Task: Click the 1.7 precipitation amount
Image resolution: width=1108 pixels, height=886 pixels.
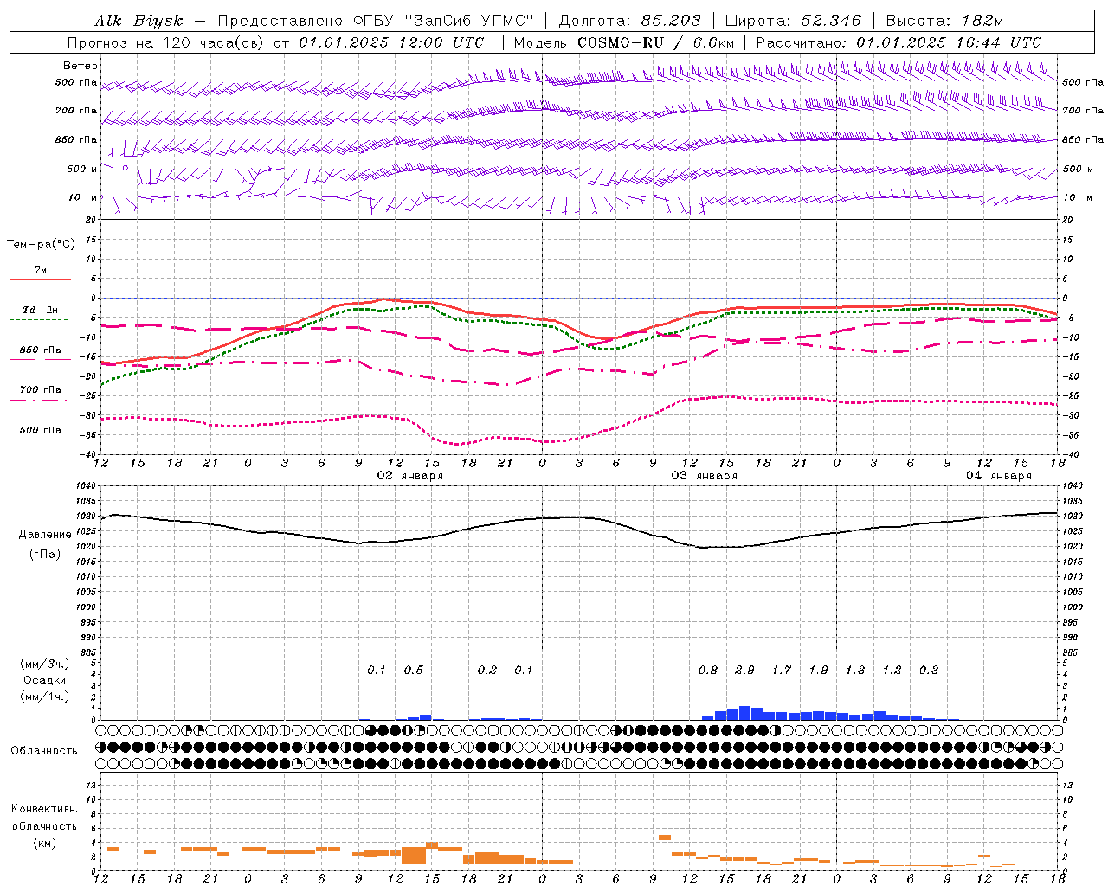Action: [x=782, y=671]
